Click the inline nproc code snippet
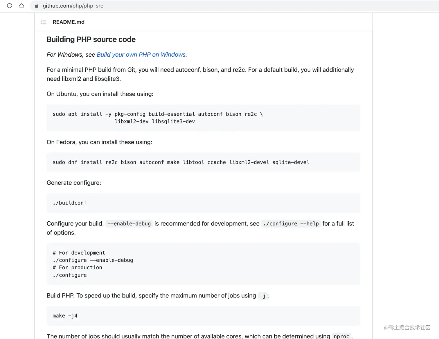 pos(341,336)
